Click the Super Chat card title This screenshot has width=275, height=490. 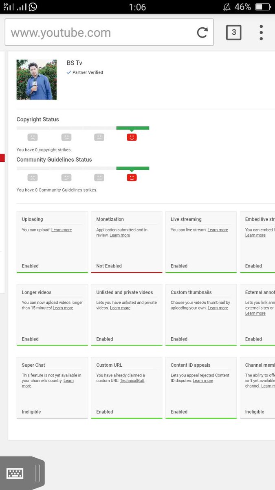(x=33, y=365)
